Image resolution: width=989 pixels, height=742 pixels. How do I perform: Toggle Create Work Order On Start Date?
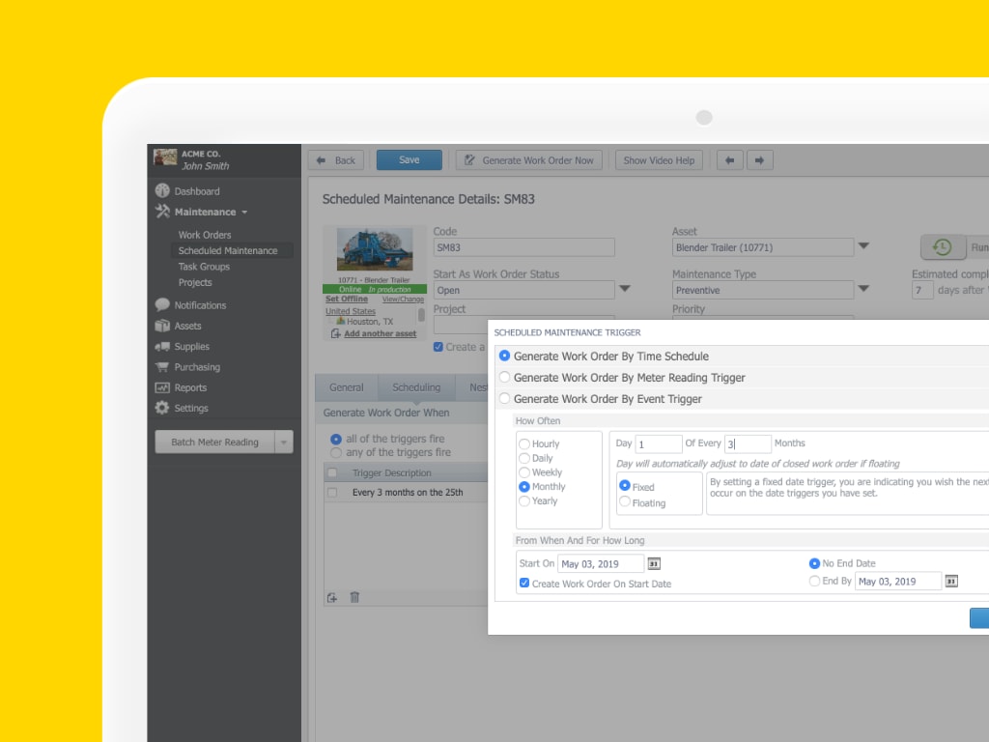point(524,583)
